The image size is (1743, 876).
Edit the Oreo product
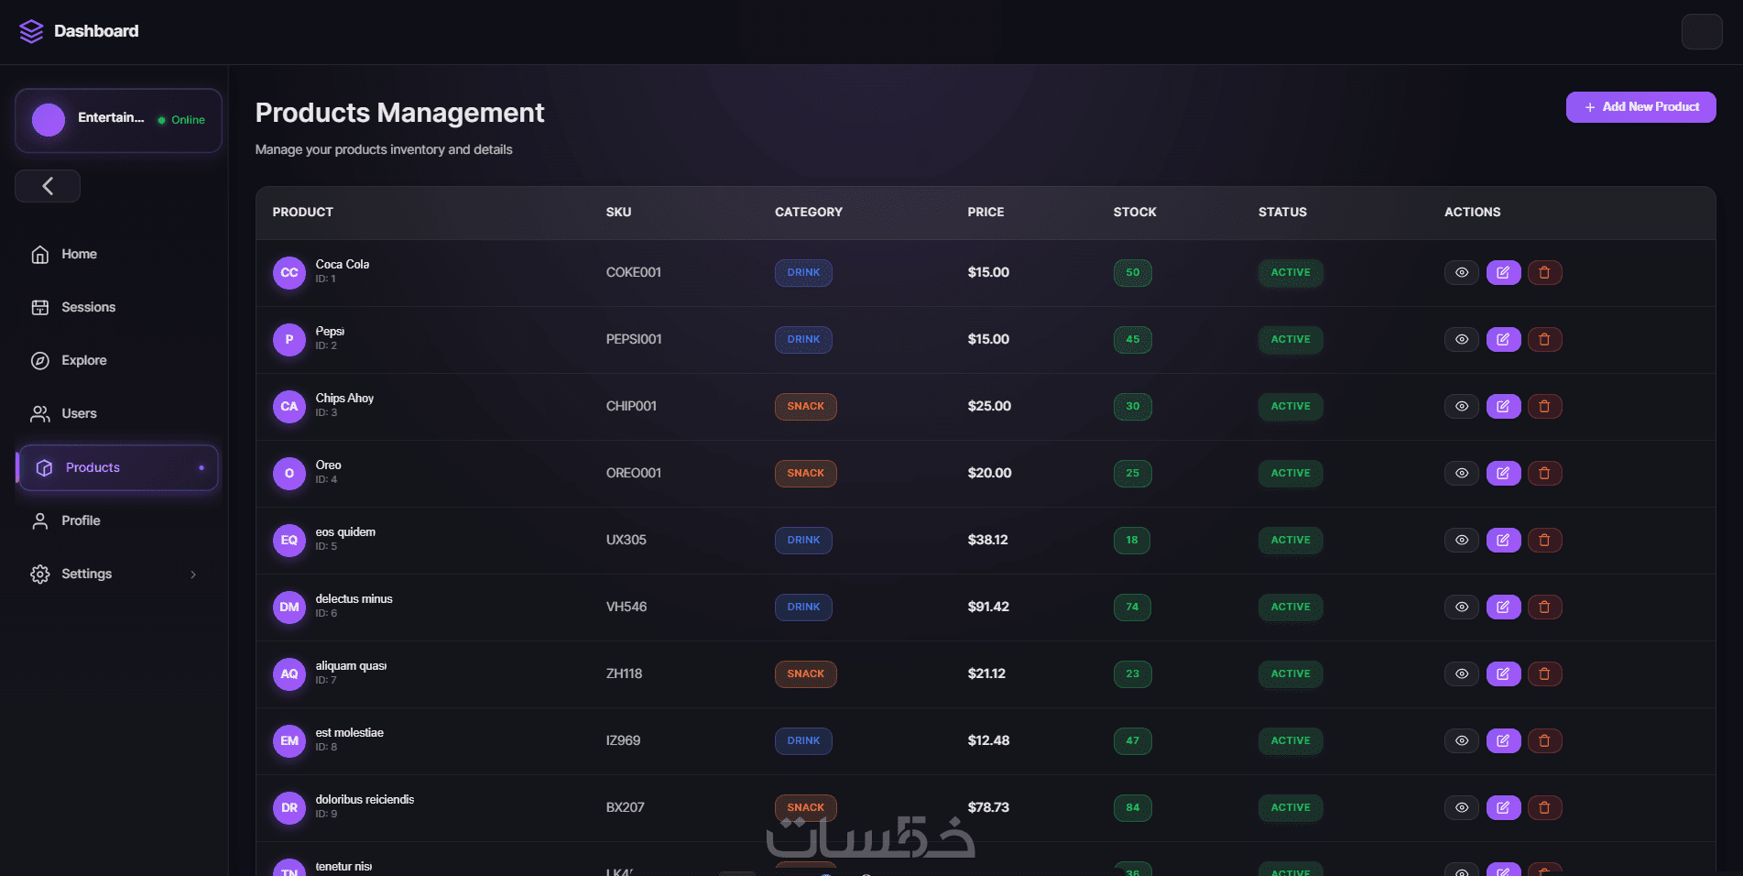click(1503, 473)
